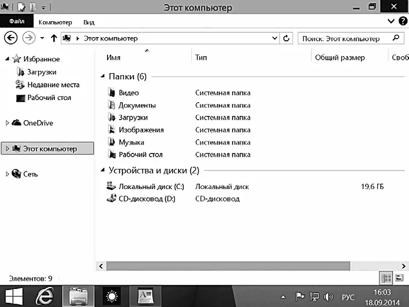Click the search box for Этот компьютер
409x307 pixels.
(x=344, y=39)
